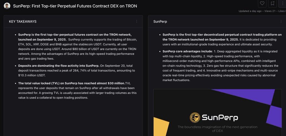This screenshot has height=136, width=286.
Task: Click the bold total value locked (TVL) sentence
Action: point(71,83)
